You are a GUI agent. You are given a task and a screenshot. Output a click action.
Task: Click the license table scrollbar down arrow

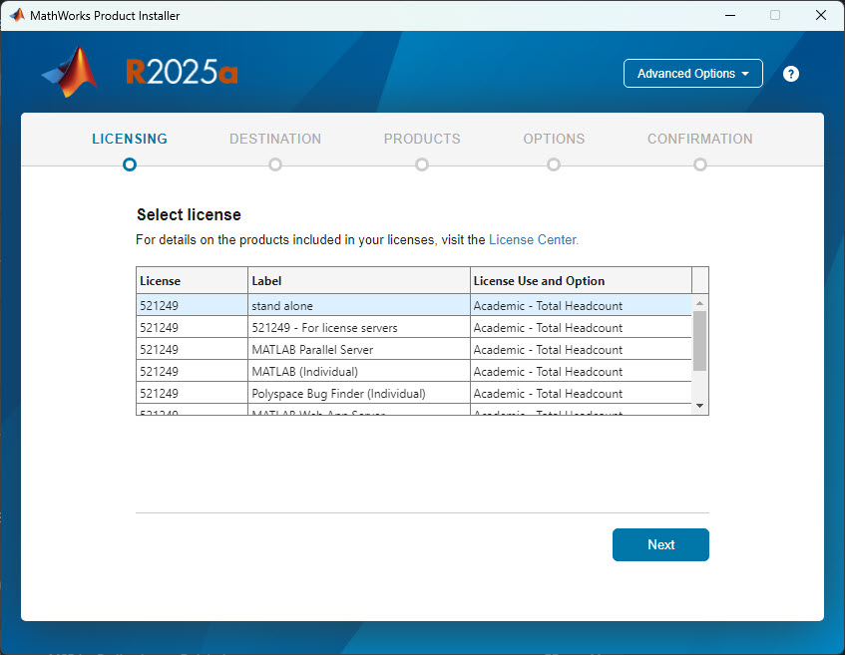[x=699, y=406]
